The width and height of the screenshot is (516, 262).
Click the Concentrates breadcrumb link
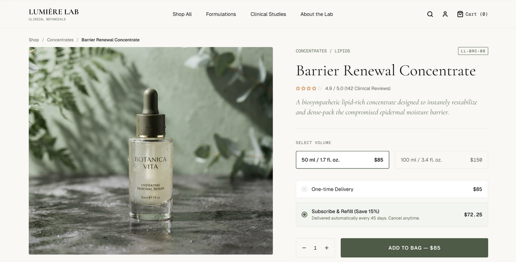tap(60, 40)
